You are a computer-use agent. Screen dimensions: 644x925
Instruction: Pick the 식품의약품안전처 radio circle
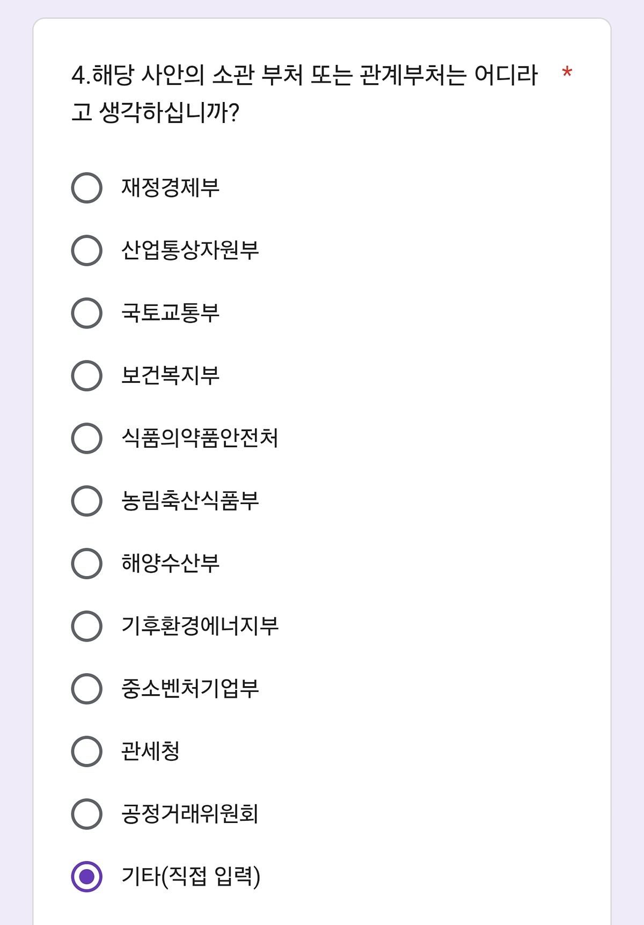pyautogui.click(x=86, y=438)
